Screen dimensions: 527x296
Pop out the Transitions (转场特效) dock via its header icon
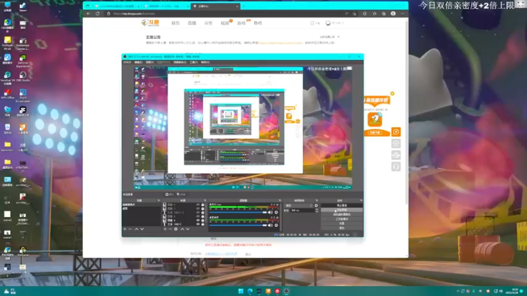pos(317,201)
